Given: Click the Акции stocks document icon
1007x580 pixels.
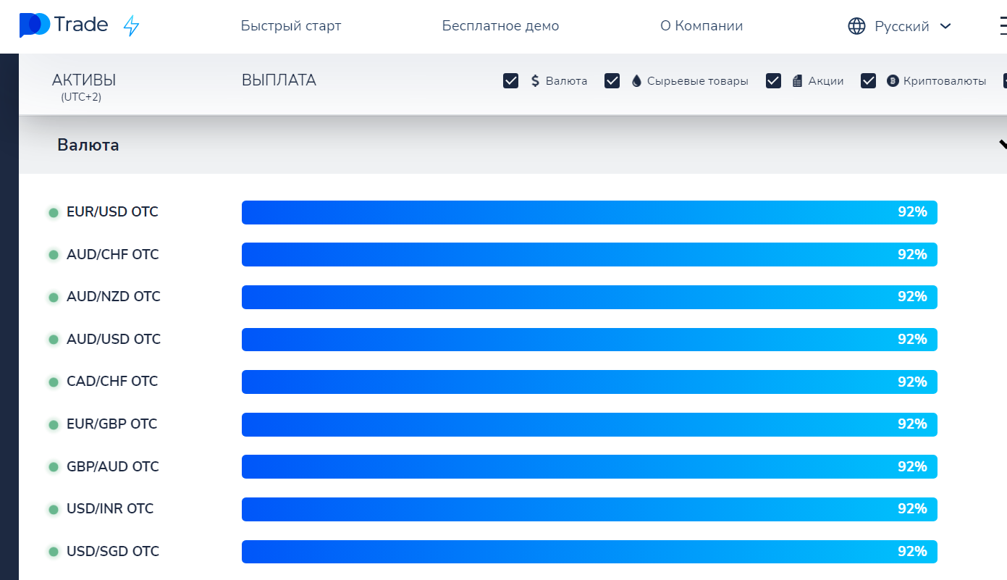Looking at the screenshot, I should point(797,81).
